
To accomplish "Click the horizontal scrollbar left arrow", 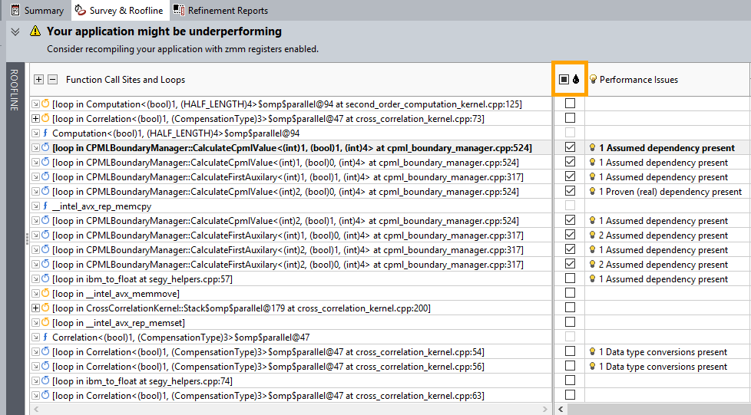I will pyautogui.click(x=560, y=410).
